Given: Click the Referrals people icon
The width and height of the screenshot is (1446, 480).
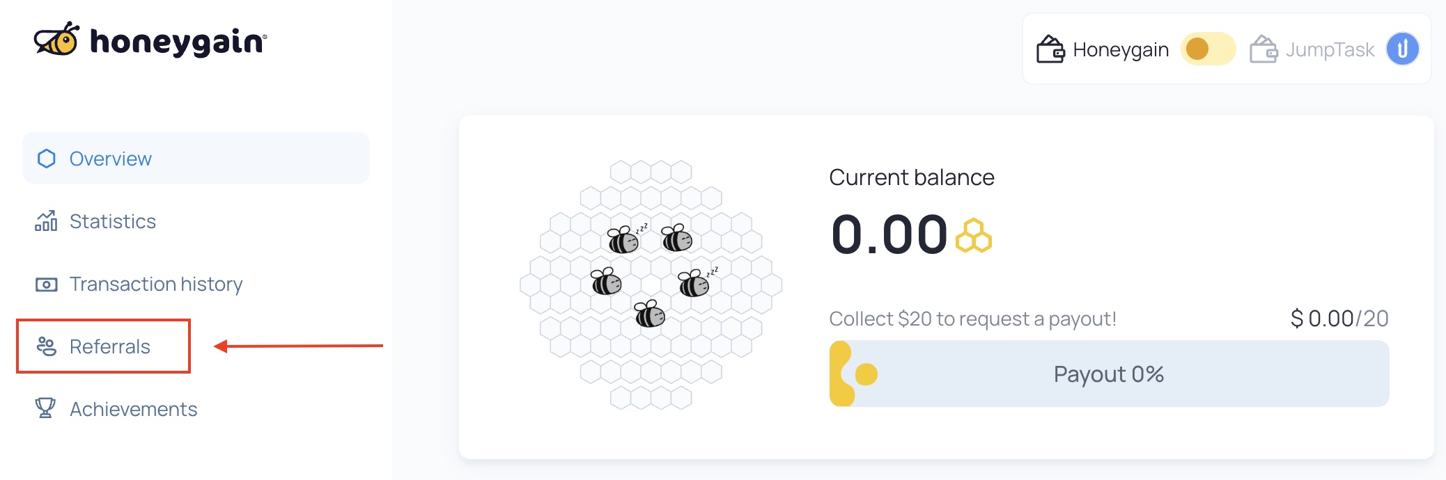Looking at the screenshot, I should (x=47, y=346).
